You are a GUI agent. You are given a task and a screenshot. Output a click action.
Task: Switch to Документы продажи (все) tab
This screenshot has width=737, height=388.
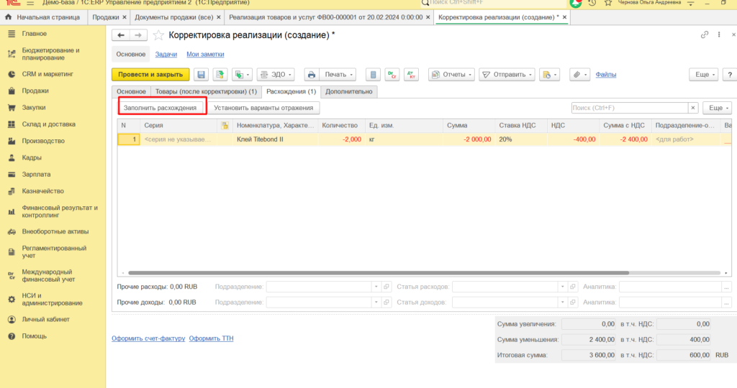coord(178,17)
